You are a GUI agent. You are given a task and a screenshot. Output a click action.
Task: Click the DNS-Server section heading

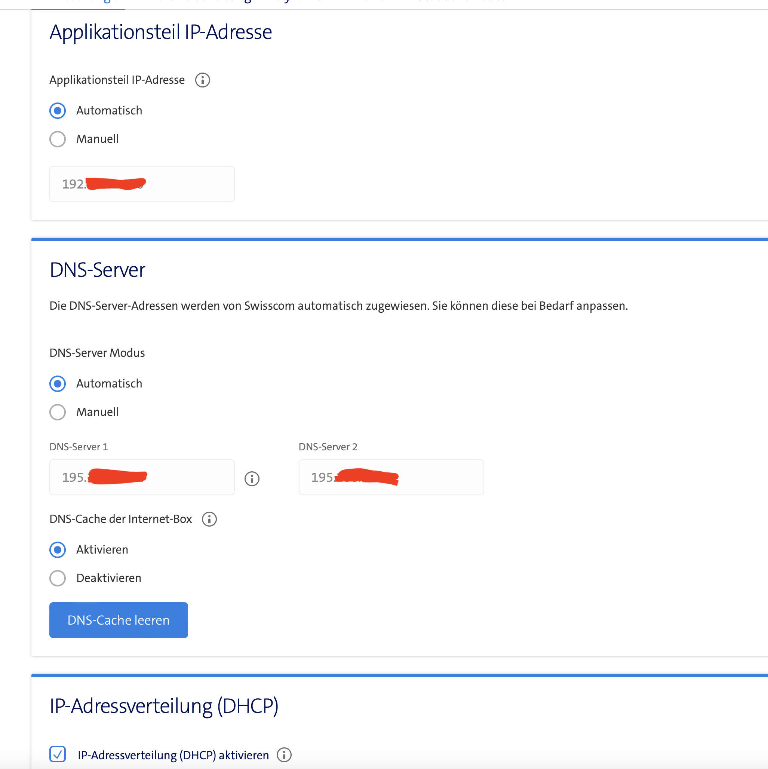point(98,270)
